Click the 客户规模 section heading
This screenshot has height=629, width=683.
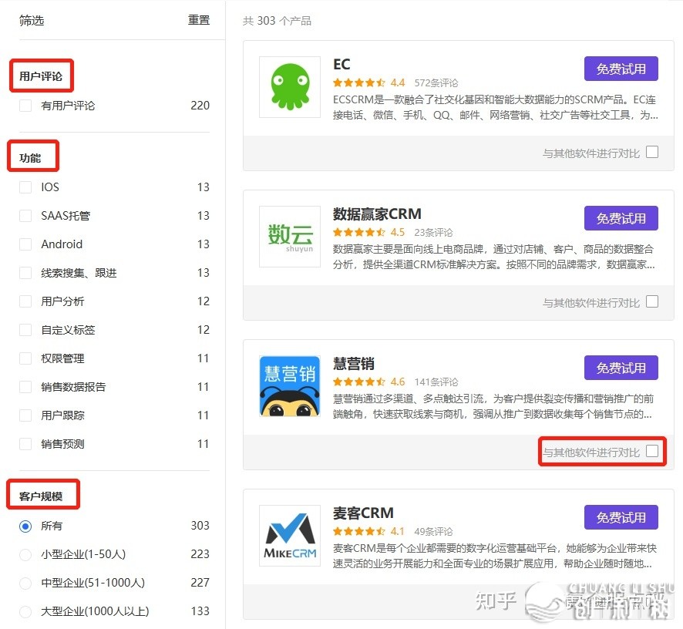click(x=41, y=496)
